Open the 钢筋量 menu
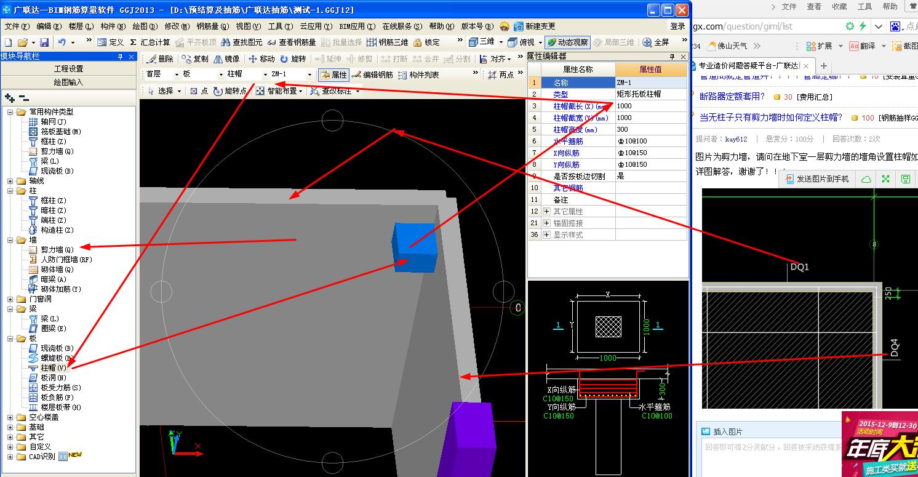This screenshot has height=477, width=918. click(213, 26)
